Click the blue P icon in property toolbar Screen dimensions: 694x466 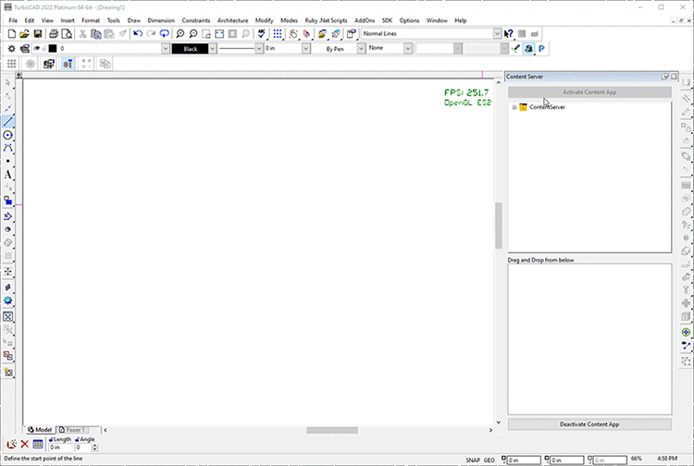(x=541, y=49)
